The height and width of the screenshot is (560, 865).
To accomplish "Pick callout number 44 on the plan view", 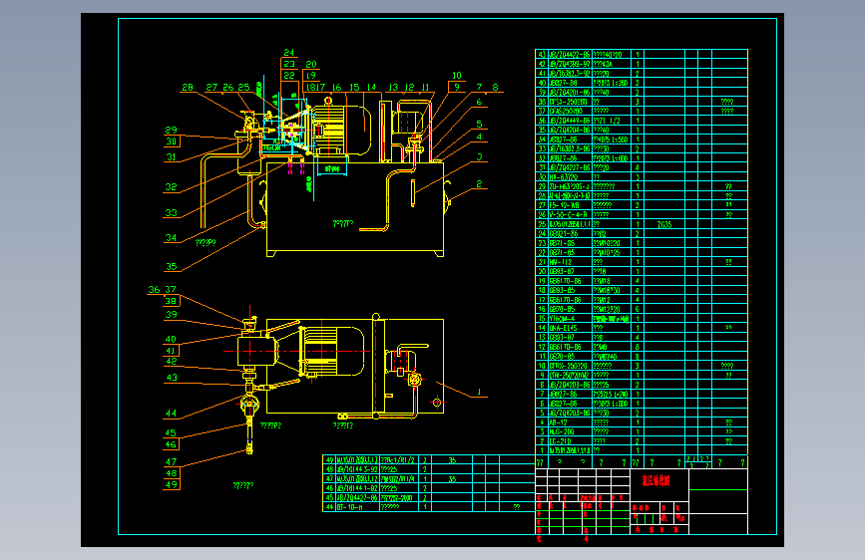I will (x=171, y=413).
